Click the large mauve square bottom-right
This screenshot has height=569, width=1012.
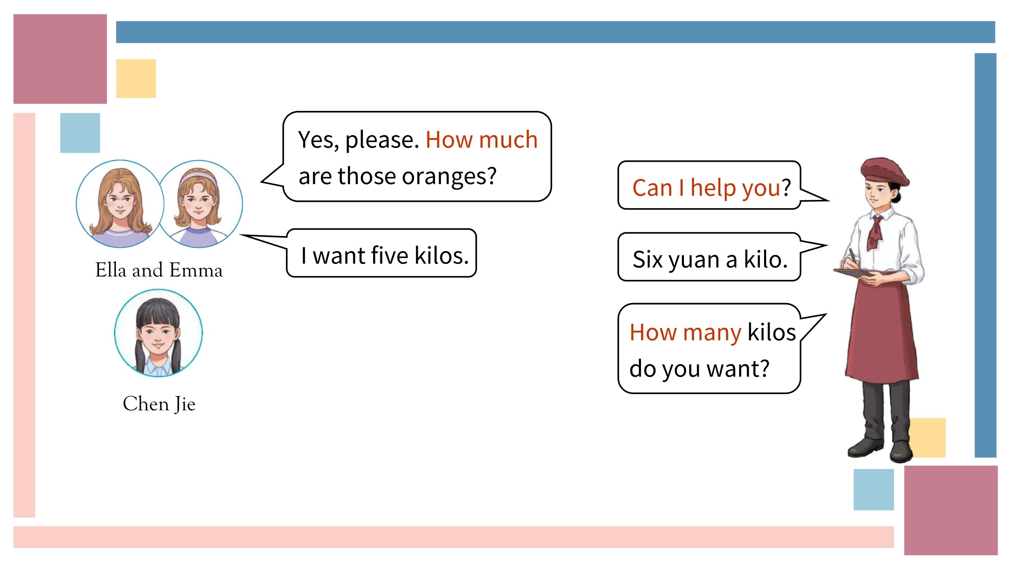point(951,510)
